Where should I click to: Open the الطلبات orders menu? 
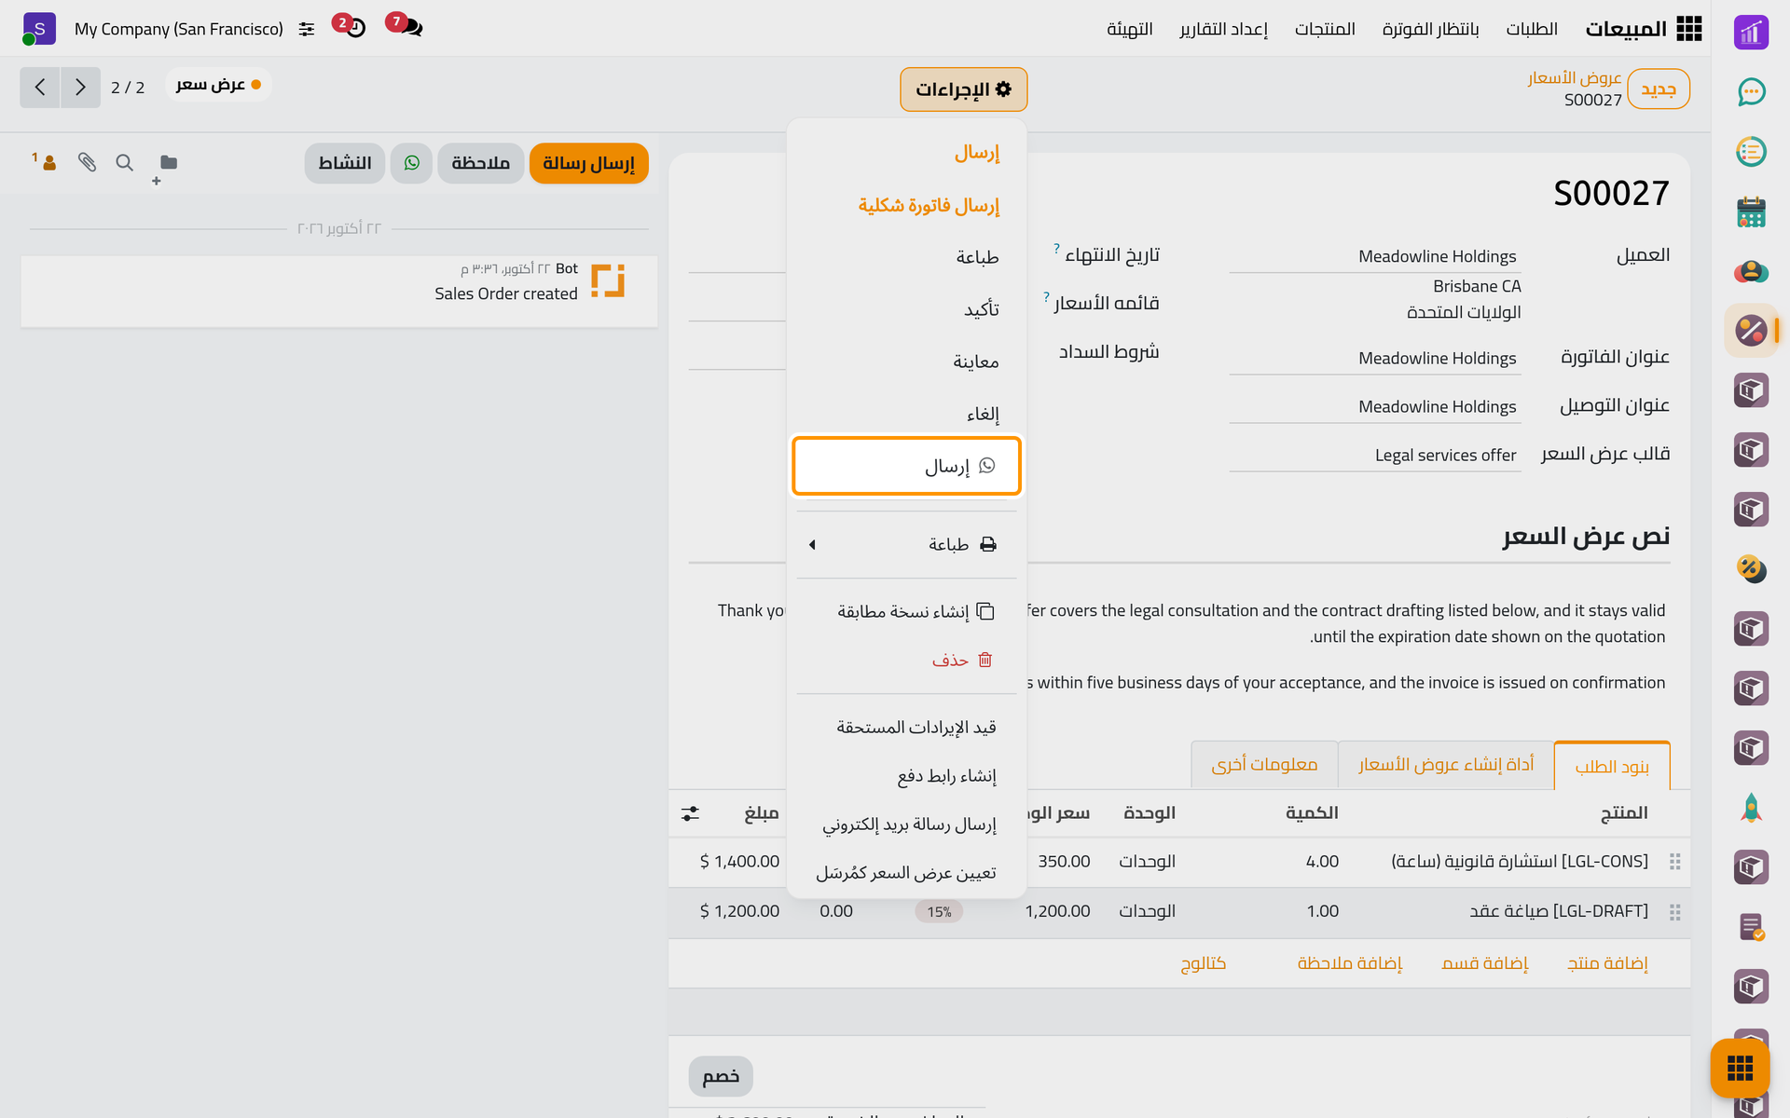point(1532,29)
